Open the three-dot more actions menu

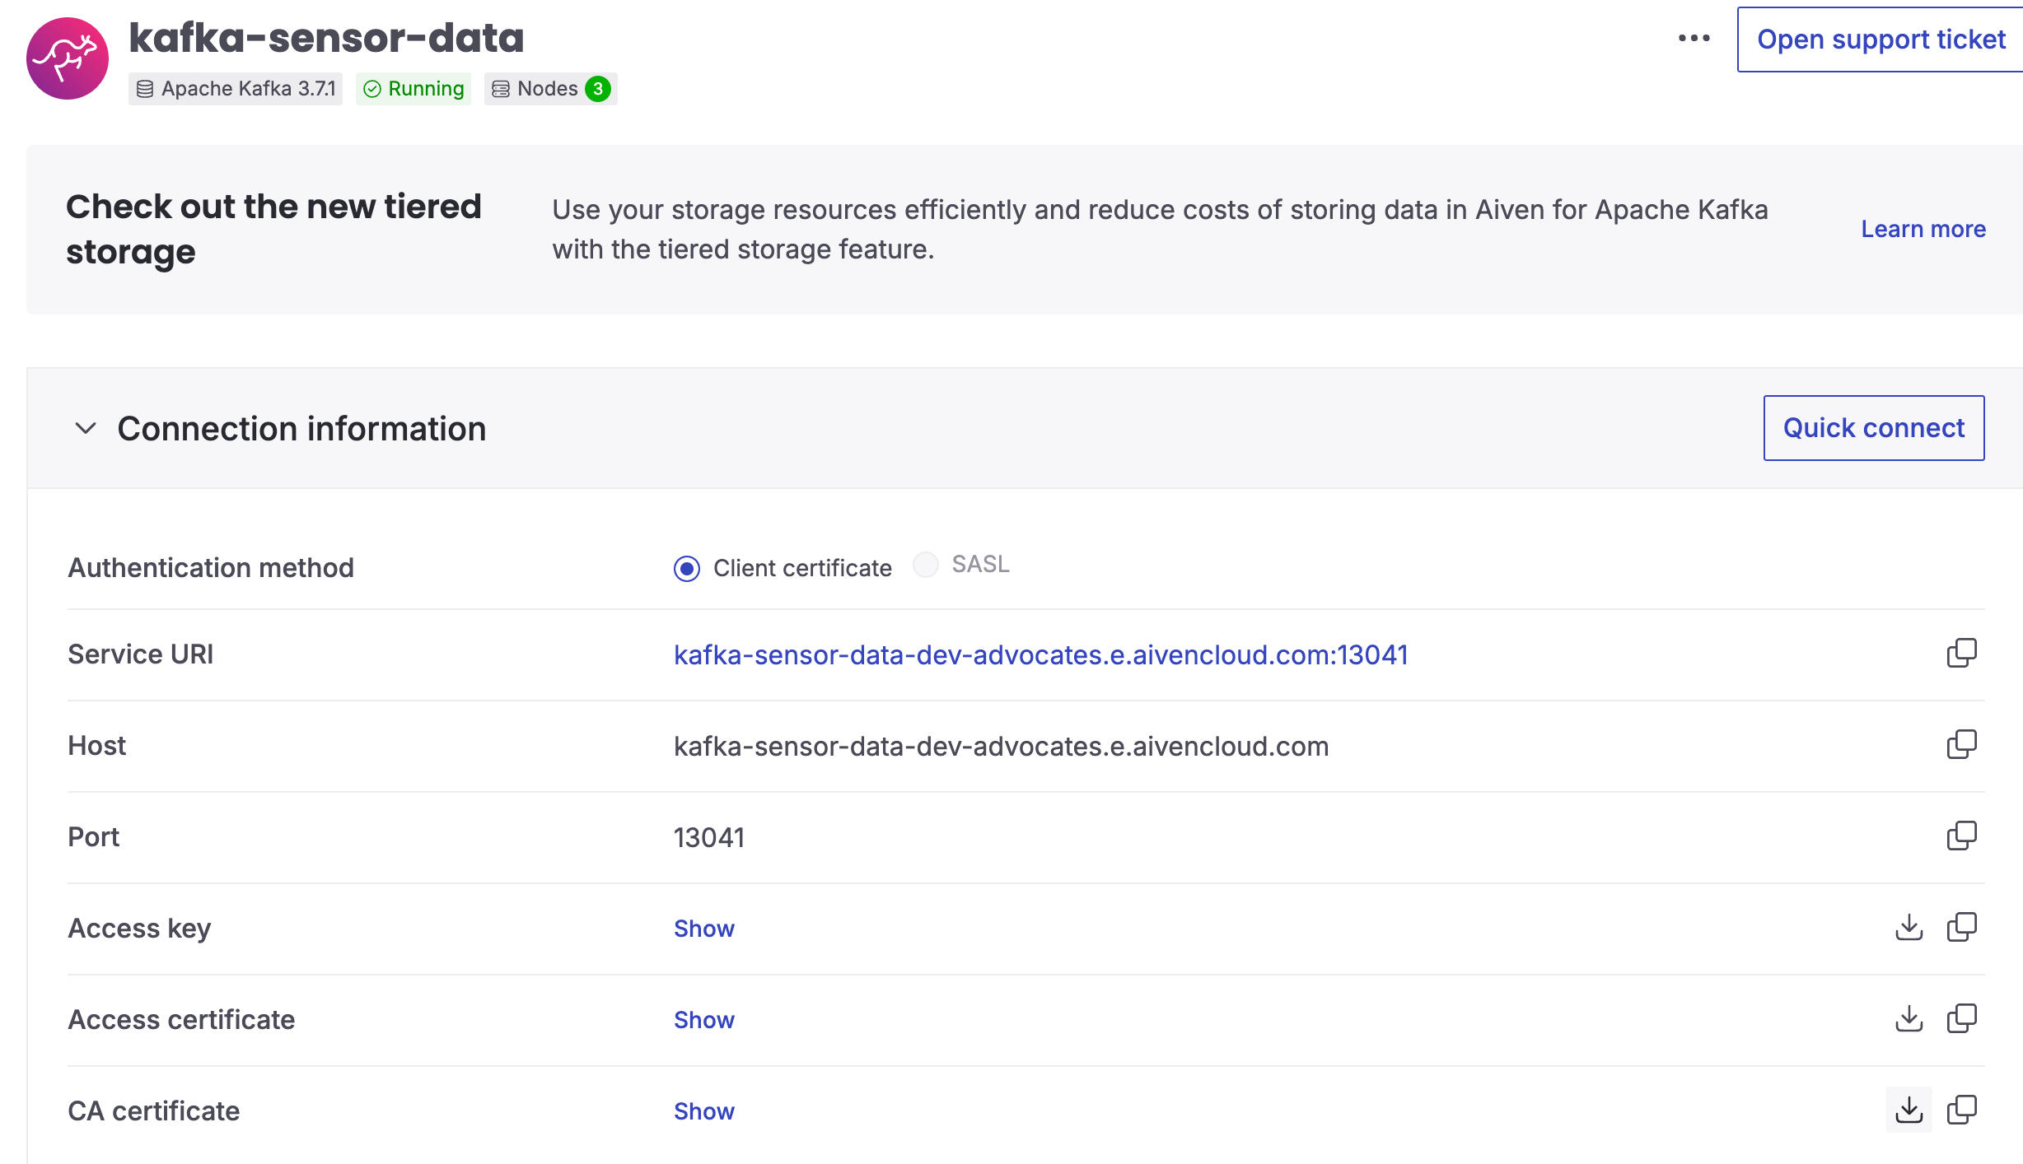(x=1694, y=39)
